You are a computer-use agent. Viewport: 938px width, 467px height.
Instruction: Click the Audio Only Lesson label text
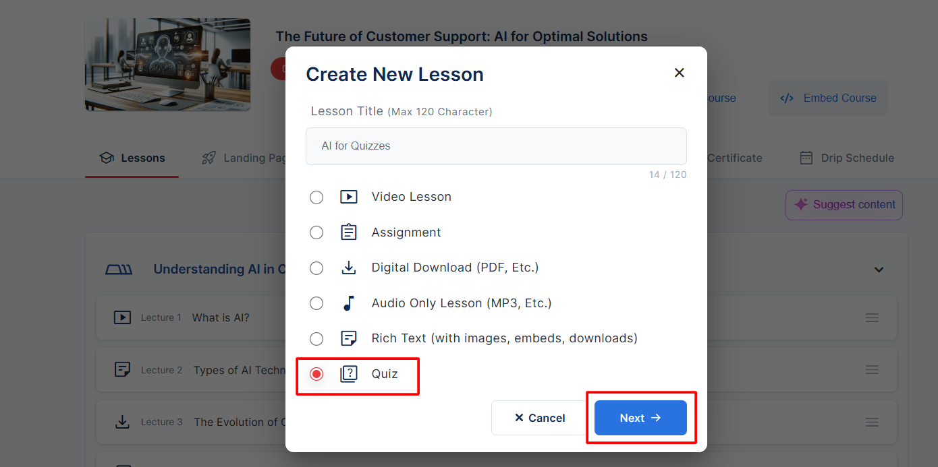462,303
